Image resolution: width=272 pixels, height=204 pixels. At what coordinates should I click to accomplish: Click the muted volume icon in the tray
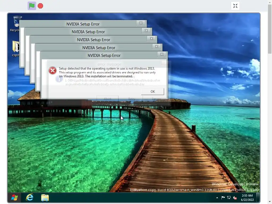pos(235,198)
